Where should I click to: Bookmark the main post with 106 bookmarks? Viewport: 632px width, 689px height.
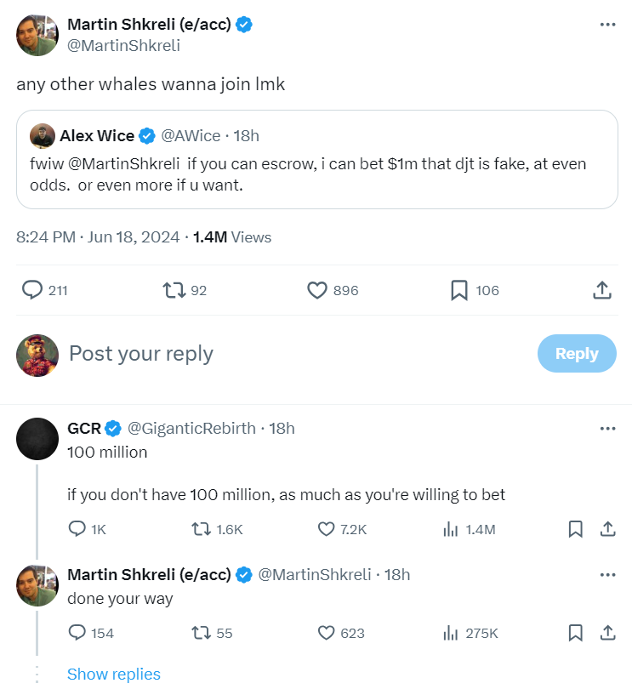click(459, 290)
